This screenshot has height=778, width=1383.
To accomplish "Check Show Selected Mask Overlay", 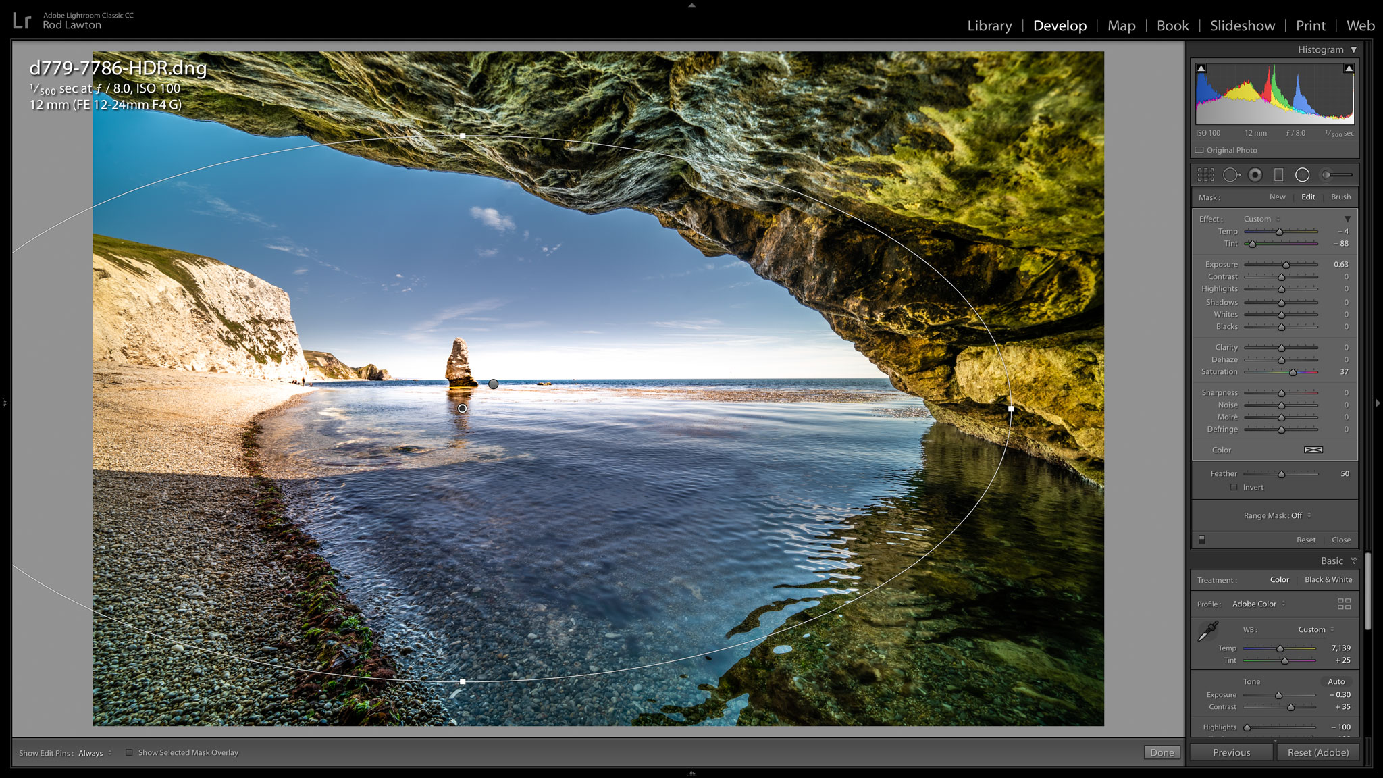I will 128,752.
